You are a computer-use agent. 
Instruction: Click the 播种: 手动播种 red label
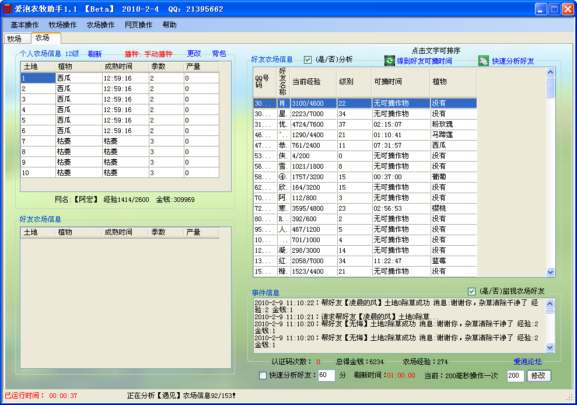tap(148, 54)
